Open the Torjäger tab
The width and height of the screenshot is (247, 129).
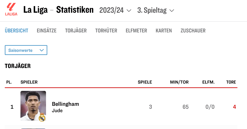76,31
